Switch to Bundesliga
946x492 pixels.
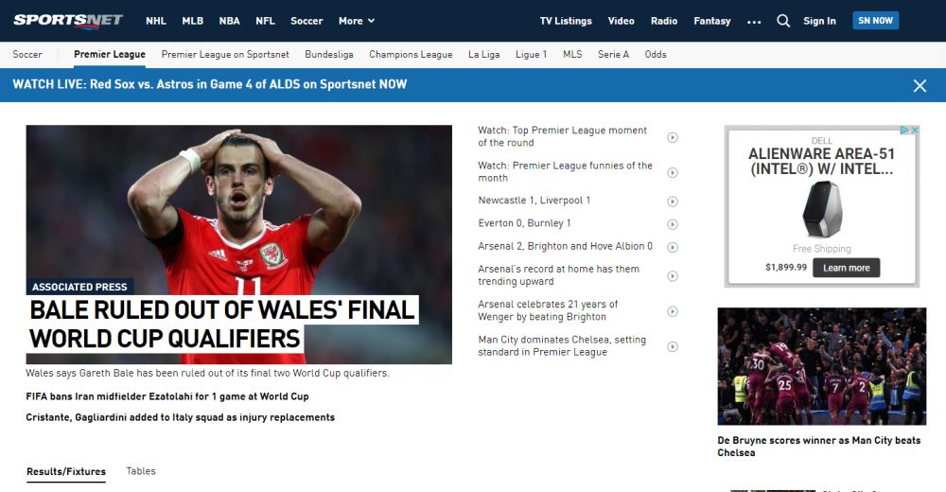tap(329, 54)
